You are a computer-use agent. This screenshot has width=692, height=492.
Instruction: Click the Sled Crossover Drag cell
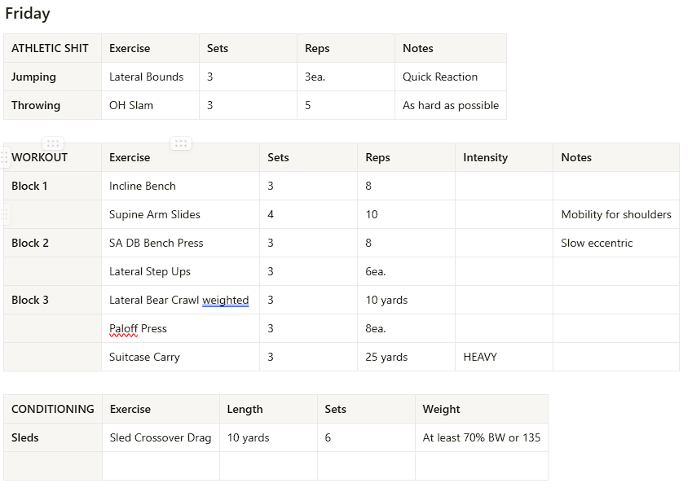161,437
